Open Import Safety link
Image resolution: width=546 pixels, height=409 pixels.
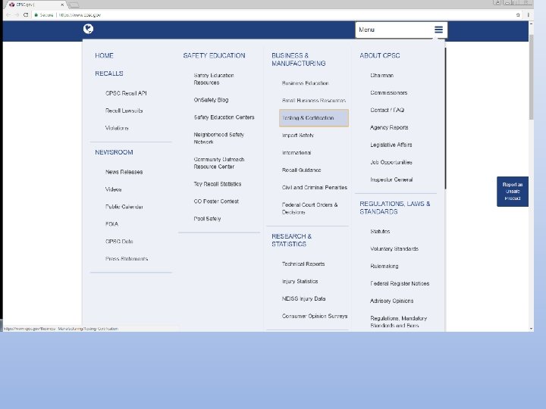tap(298, 136)
